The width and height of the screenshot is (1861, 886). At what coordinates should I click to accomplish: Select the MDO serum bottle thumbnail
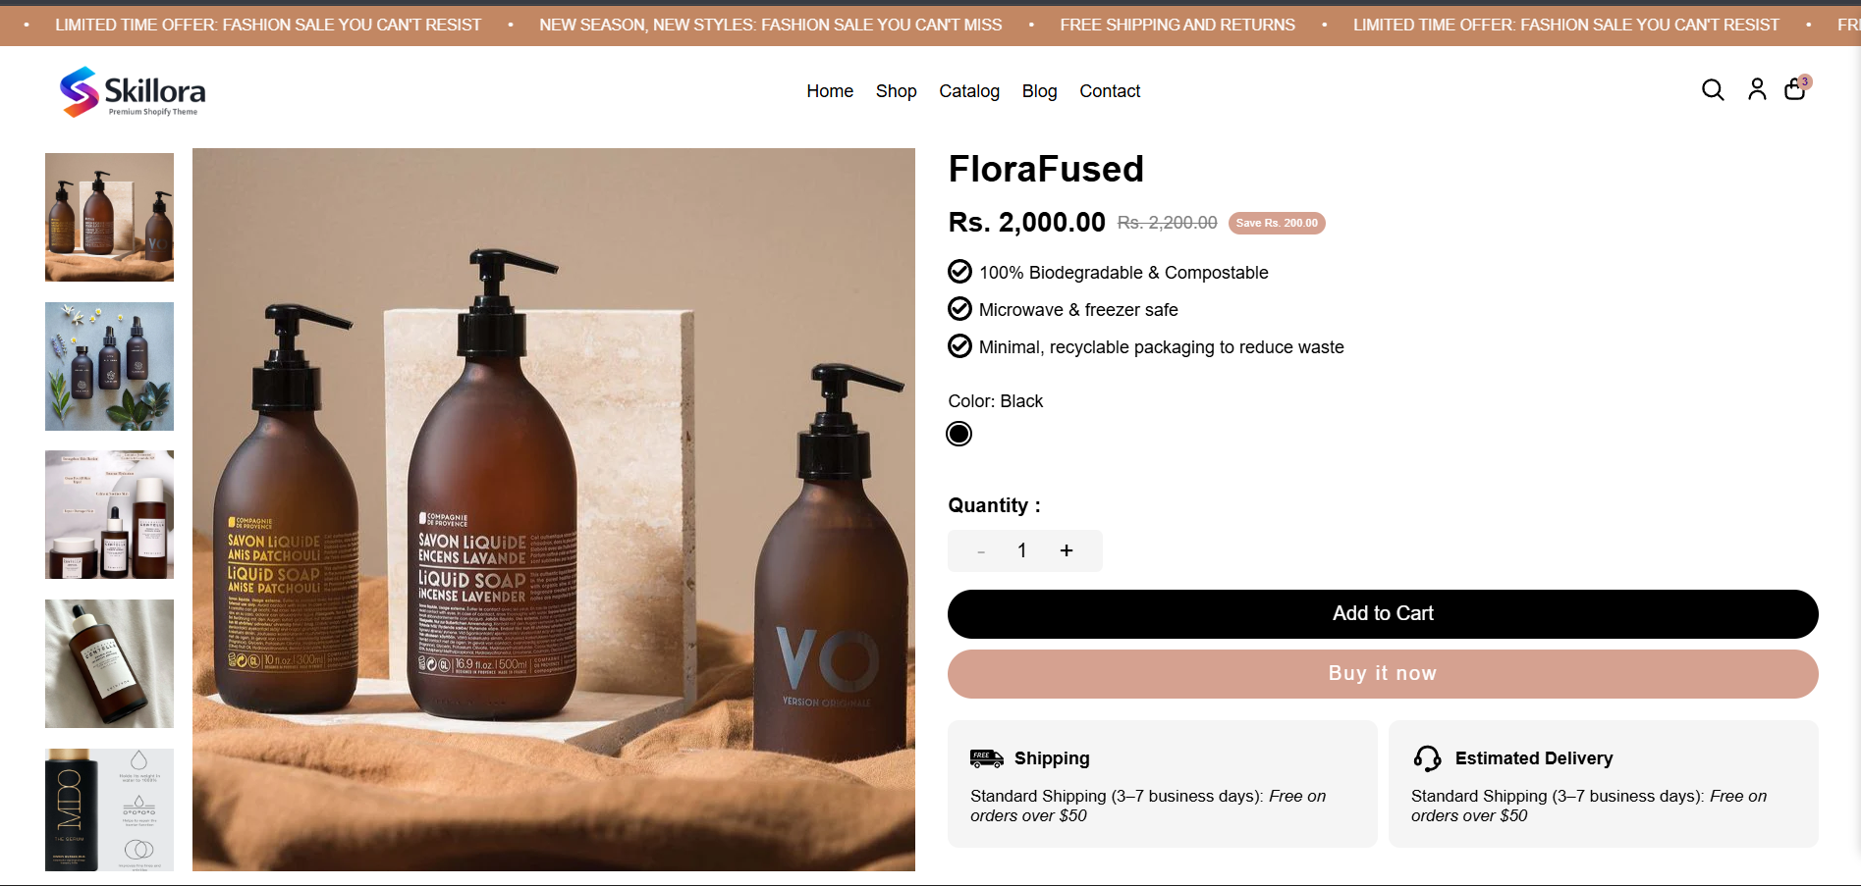(x=109, y=809)
